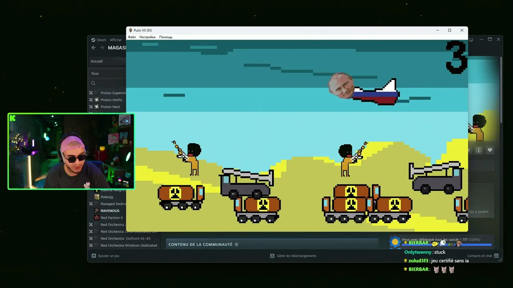Open the Помощь menu in the game window
The height and width of the screenshot is (288, 513).
pos(166,37)
